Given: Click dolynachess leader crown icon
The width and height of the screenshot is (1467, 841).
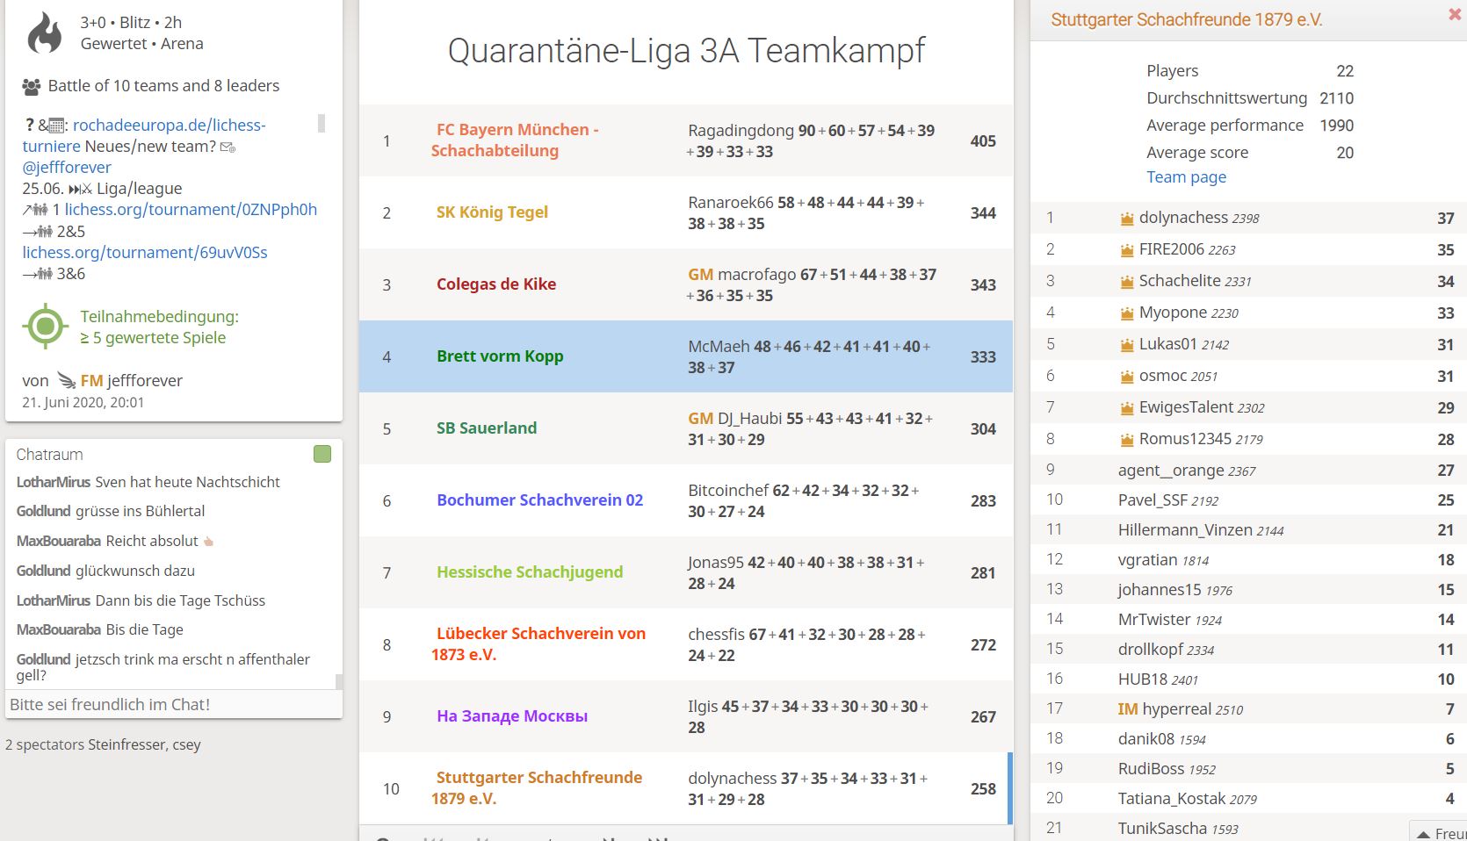Looking at the screenshot, I should [1127, 219].
